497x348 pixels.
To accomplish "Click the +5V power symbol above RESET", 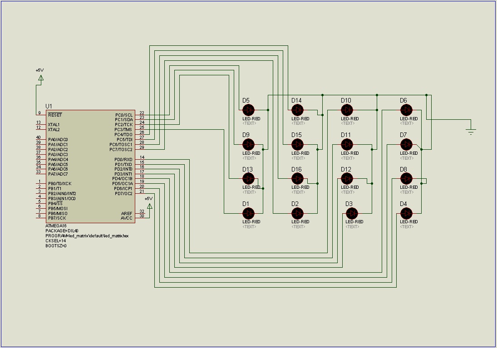I will (40, 77).
